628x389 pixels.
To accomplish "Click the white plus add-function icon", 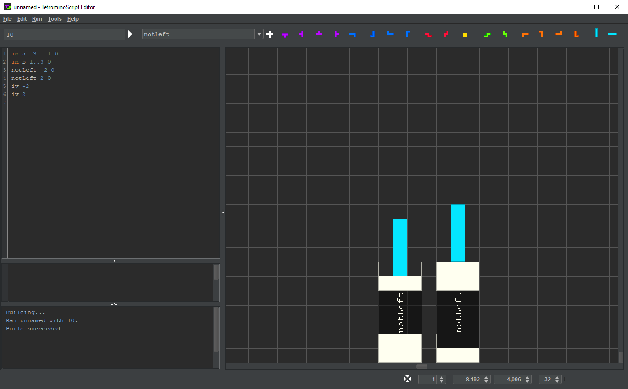I will tap(270, 34).
